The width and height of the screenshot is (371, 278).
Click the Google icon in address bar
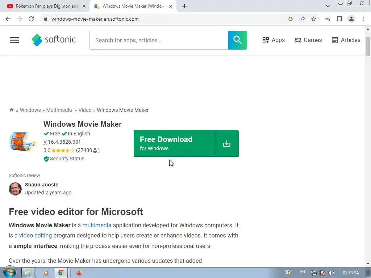pyautogui.click(x=291, y=19)
